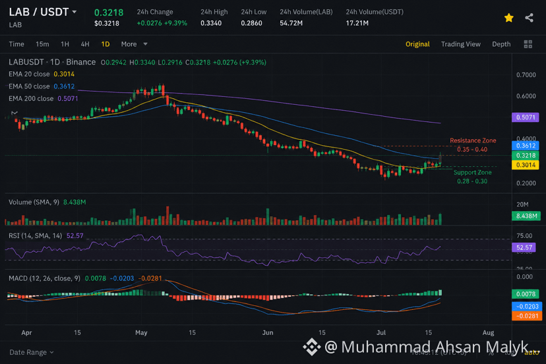Click the blue 0.3612 price axis tag
Image resolution: width=546 pixels, height=364 pixels.
525,146
